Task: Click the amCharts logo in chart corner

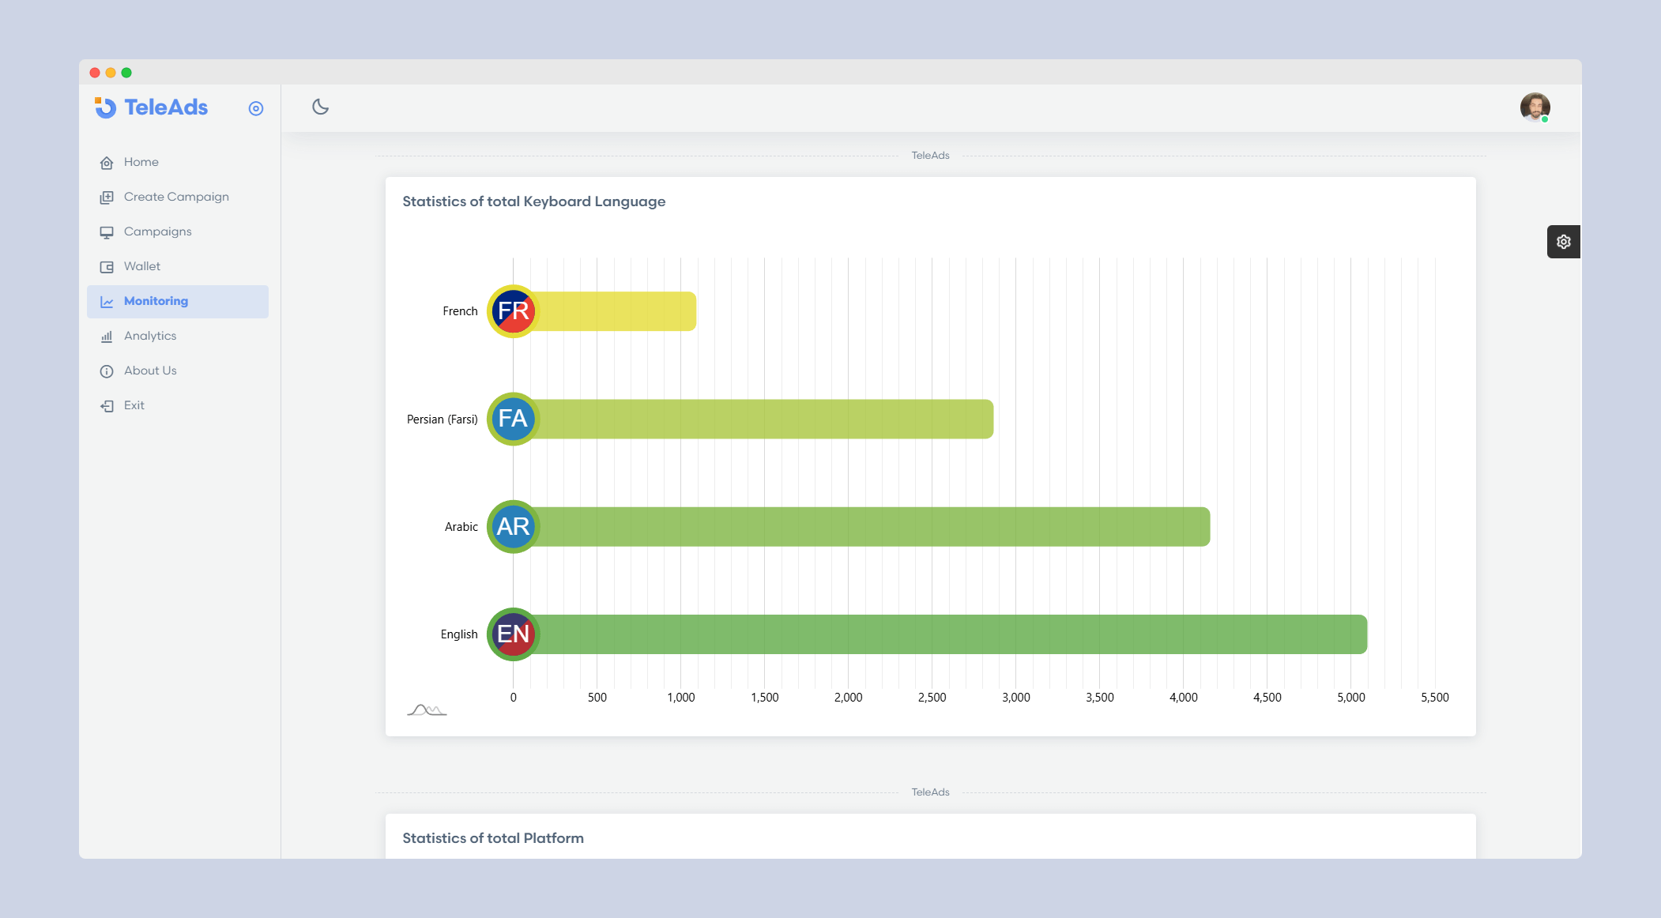Action: point(427,709)
